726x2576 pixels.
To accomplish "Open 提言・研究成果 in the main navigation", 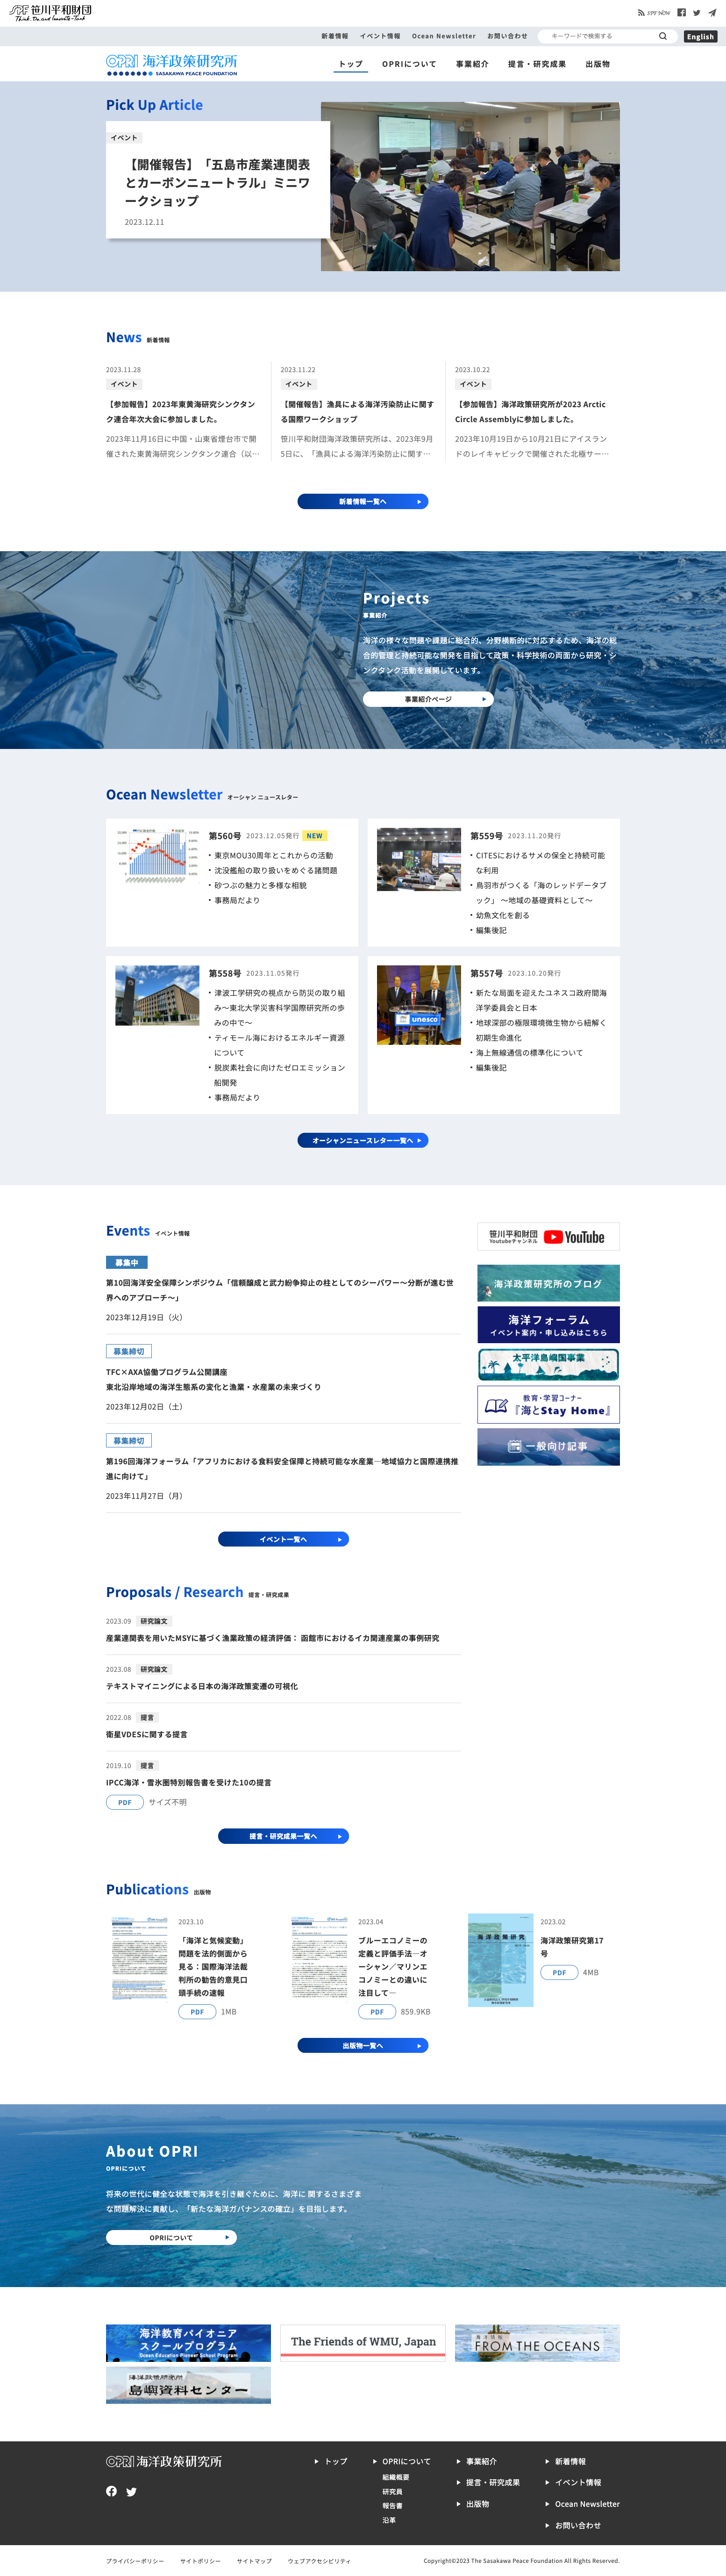I will 536,64.
